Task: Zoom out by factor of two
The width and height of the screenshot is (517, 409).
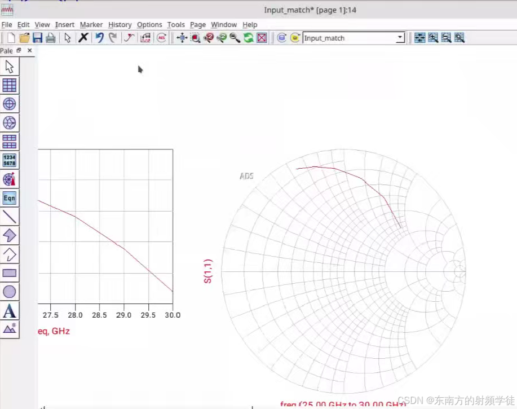Action: 222,38
